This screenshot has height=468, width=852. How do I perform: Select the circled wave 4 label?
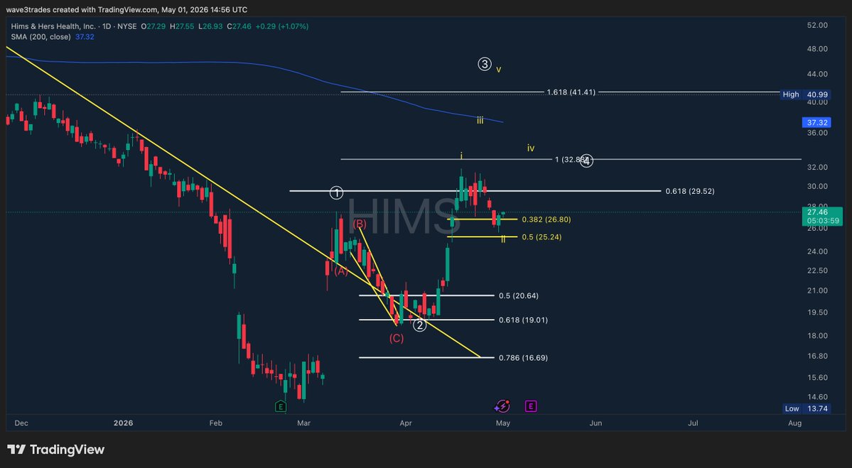586,160
